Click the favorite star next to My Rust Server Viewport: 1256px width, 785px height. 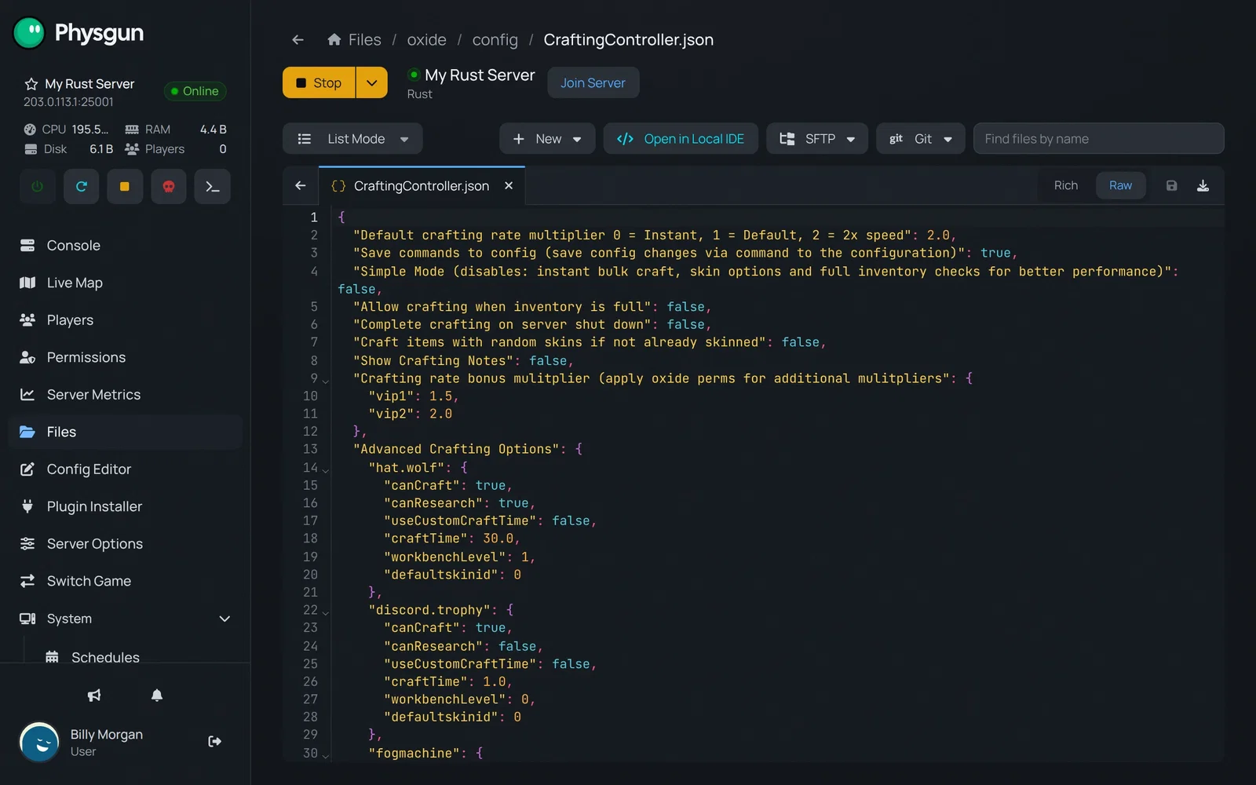click(31, 84)
